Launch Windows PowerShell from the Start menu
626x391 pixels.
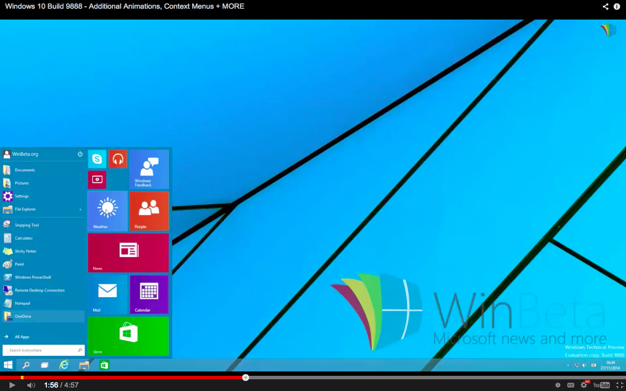(43, 277)
